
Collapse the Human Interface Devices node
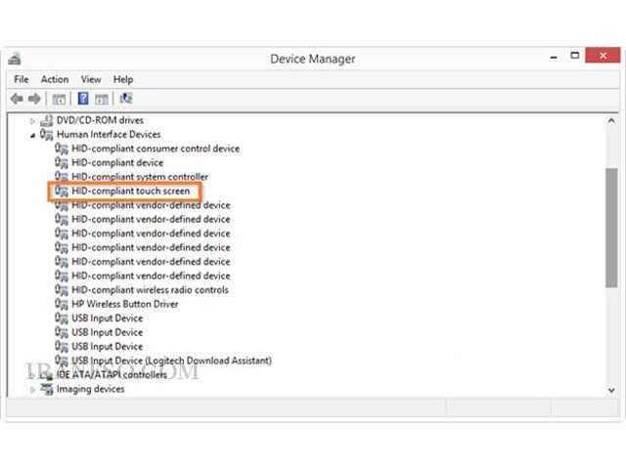pos(32,136)
